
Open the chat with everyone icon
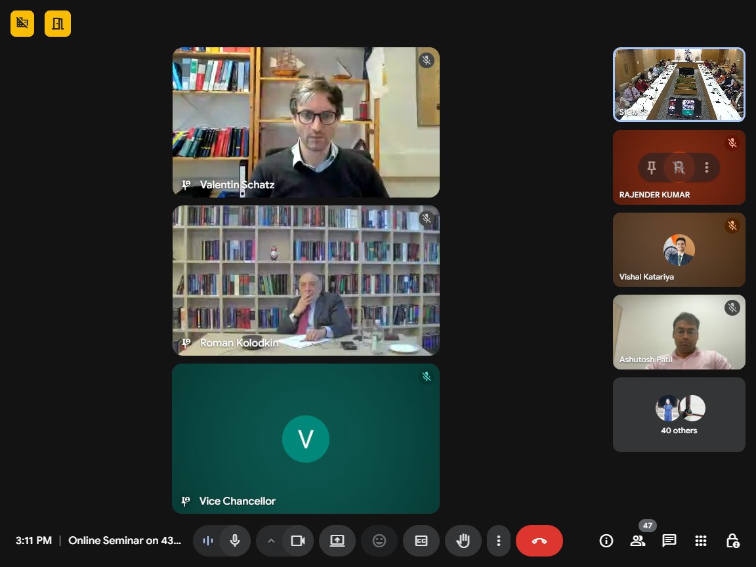(669, 541)
